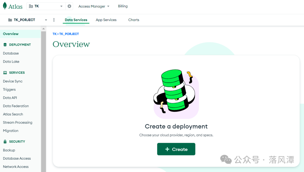Switch to the App Services tab
Screen dimensions: 304x172
click(106, 20)
